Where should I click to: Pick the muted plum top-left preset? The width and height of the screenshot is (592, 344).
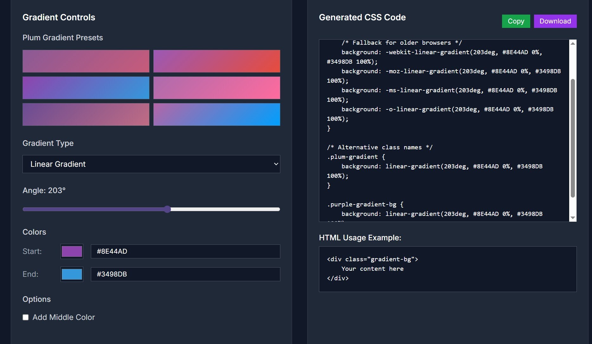86,61
